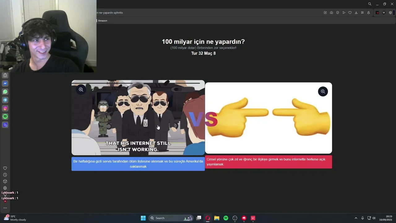
Task: Click the red arrow extension icon
Action: 377,13
